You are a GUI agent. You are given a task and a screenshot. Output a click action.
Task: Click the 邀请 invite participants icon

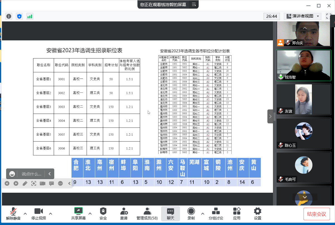124,214
